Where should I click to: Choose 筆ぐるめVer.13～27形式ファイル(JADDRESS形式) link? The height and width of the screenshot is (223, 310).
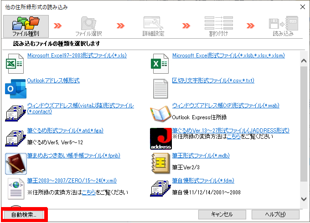[x=231, y=131]
